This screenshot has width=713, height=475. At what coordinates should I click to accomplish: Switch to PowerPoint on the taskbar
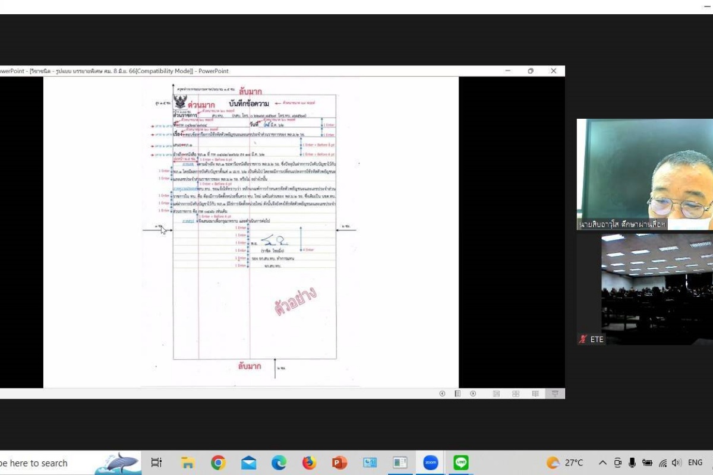[339, 463]
